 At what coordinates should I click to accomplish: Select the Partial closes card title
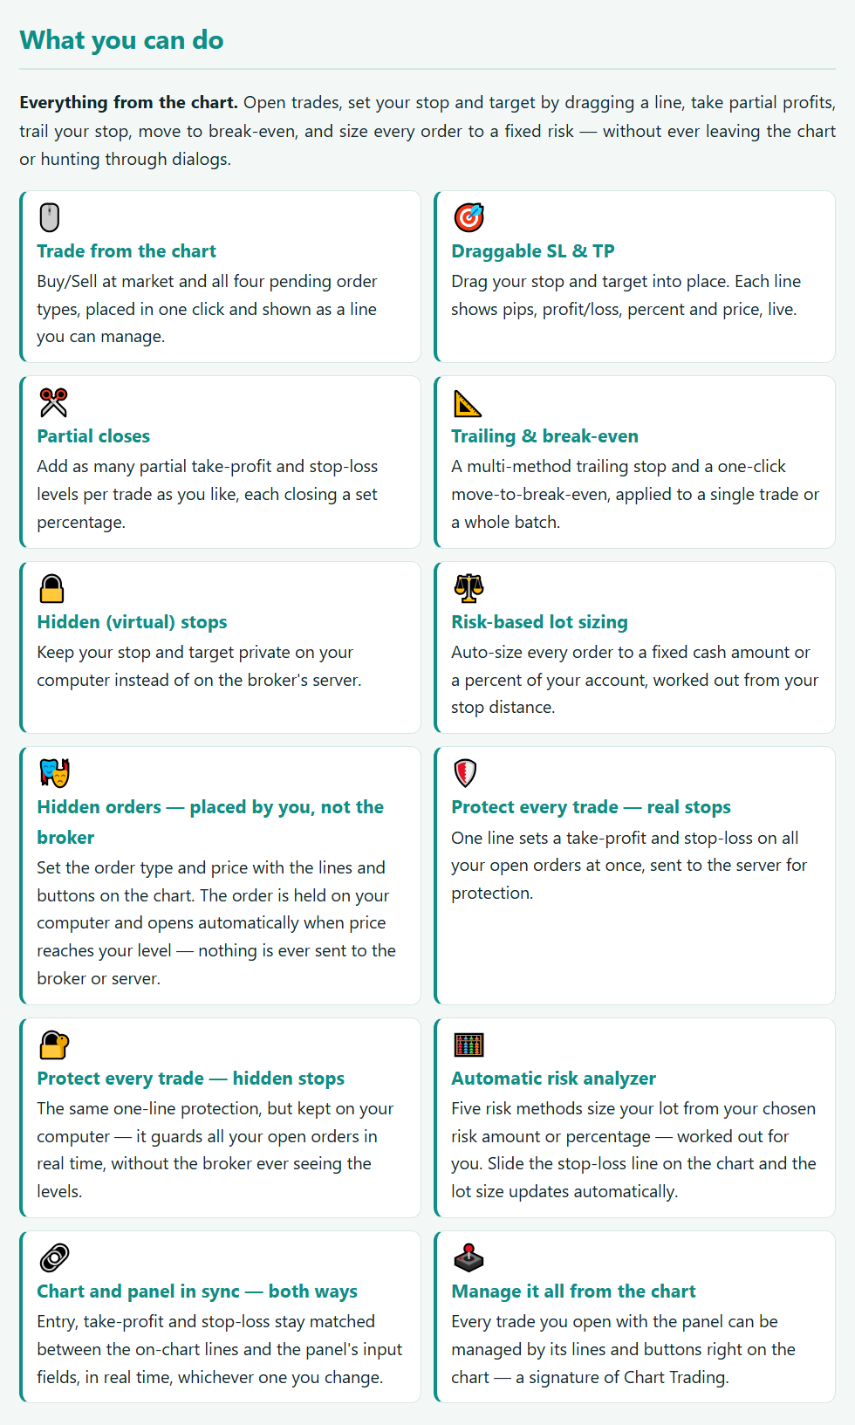point(93,436)
